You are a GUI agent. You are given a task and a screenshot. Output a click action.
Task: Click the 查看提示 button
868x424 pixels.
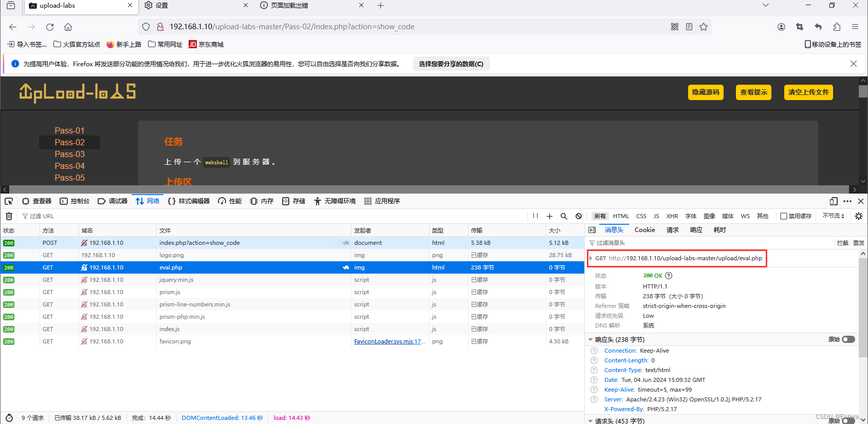753,92
